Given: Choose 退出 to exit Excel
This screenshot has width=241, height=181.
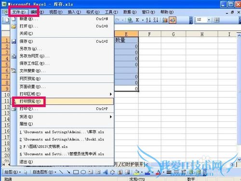Looking at the screenshot, I should (62, 162).
